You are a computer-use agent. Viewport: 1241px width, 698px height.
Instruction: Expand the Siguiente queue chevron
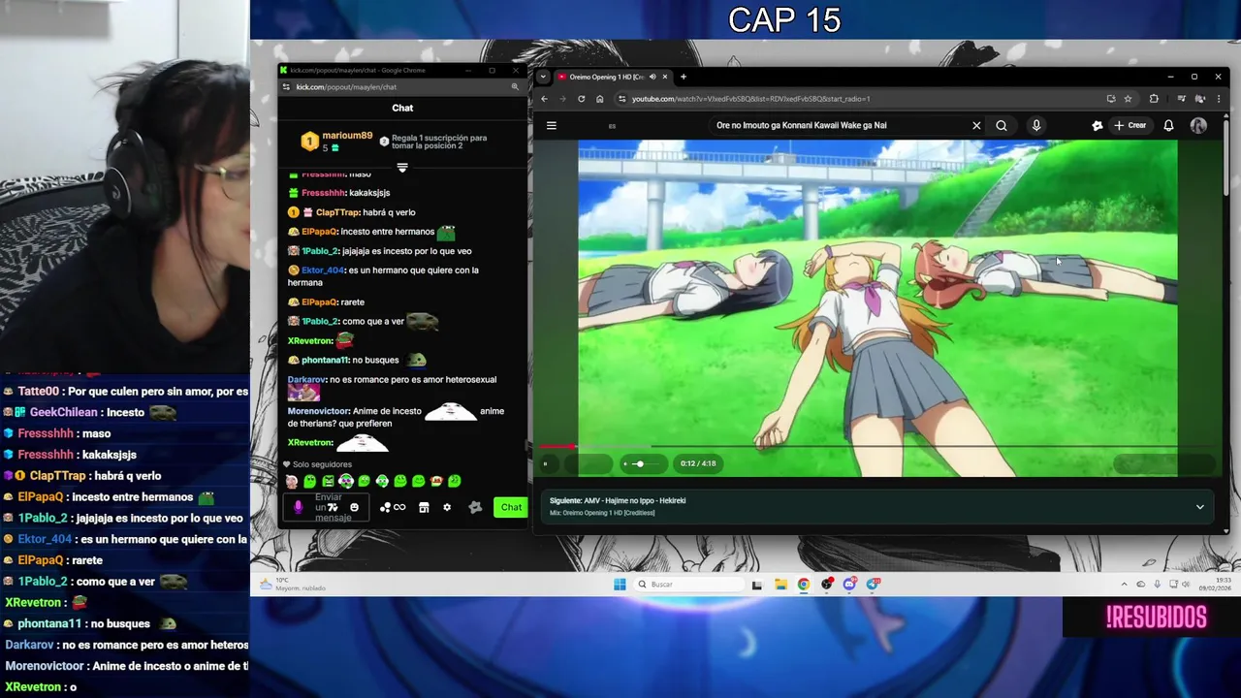click(1199, 507)
